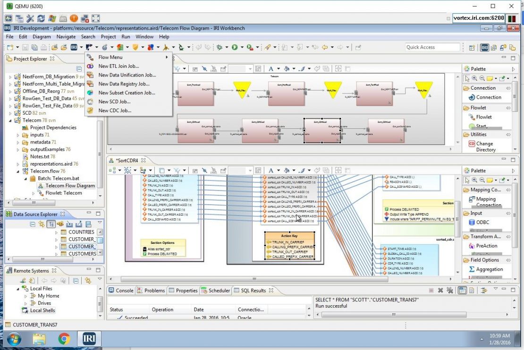Click the Windows Start button
The image size is (524, 350).
coord(14,339)
